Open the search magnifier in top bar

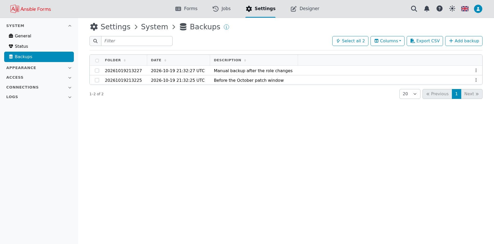pos(414,9)
